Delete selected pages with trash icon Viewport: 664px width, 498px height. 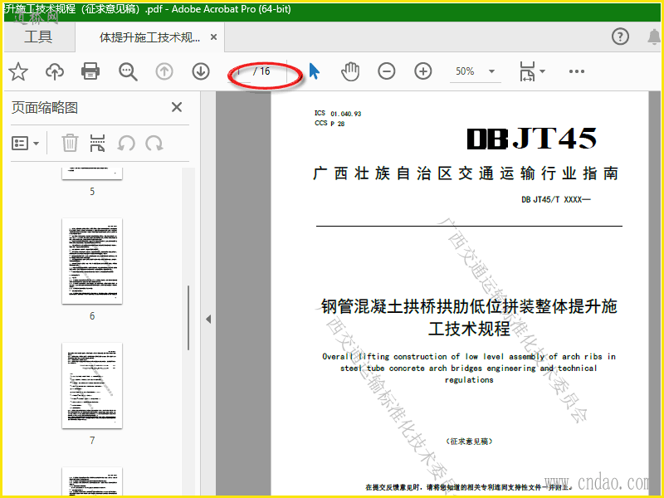pos(70,143)
